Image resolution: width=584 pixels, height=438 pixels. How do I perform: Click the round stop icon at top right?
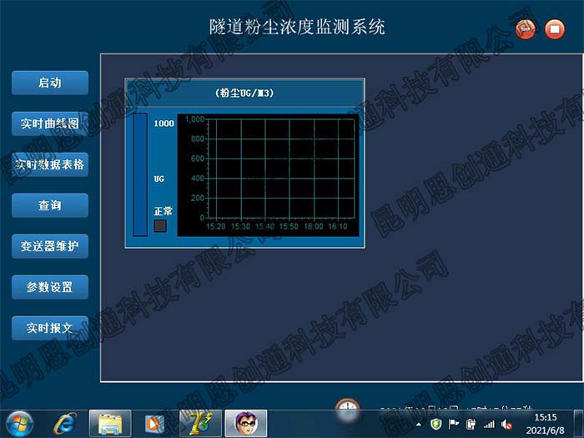pos(554,29)
